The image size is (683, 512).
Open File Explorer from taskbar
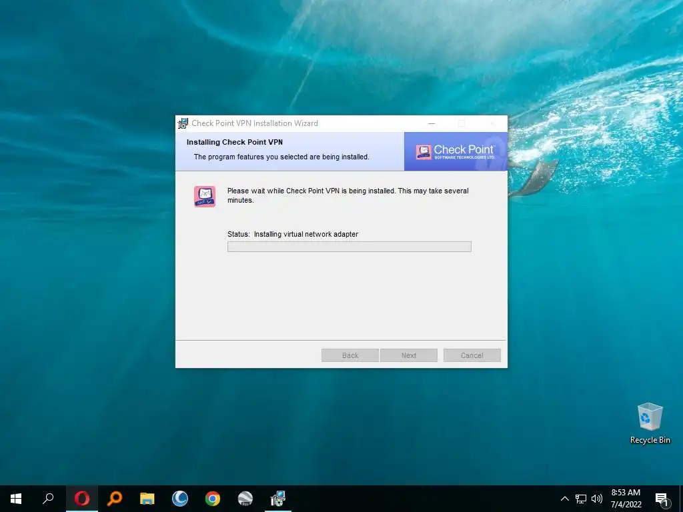point(147,499)
